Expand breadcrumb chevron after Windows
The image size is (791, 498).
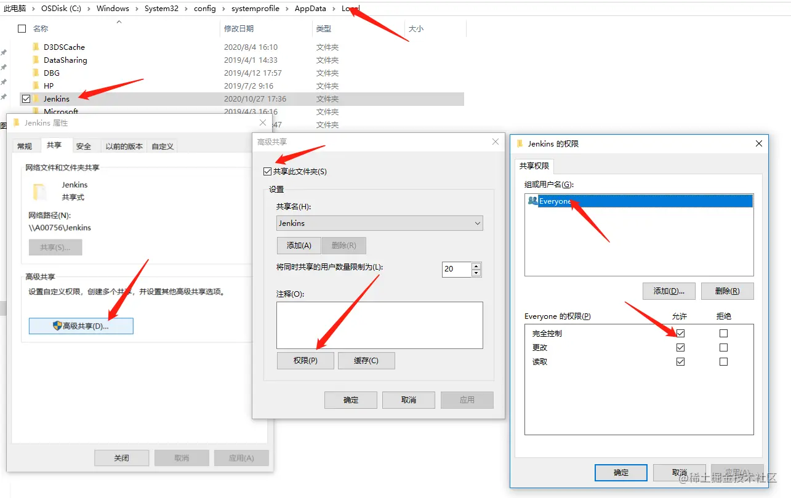137,9
